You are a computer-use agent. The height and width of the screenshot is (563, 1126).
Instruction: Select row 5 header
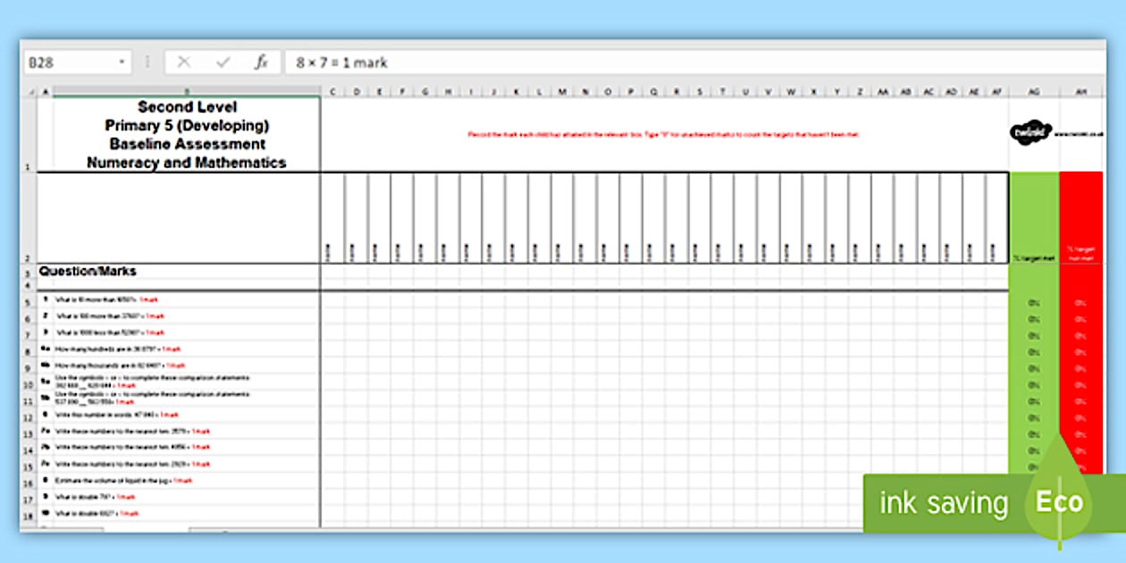point(28,302)
